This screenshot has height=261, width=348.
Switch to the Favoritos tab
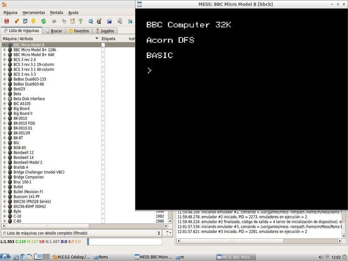pos(79,31)
